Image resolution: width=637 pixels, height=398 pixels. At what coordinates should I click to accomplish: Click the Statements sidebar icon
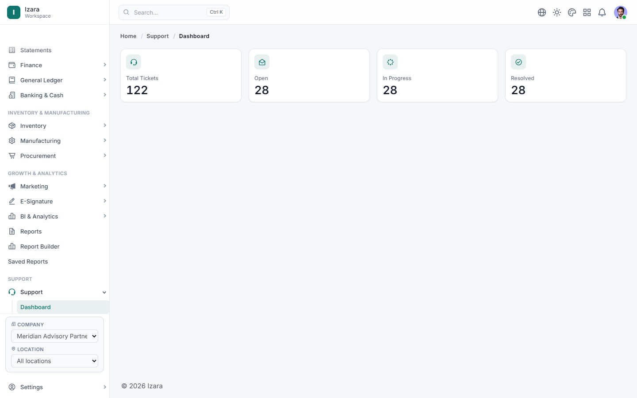[x=12, y=50]
